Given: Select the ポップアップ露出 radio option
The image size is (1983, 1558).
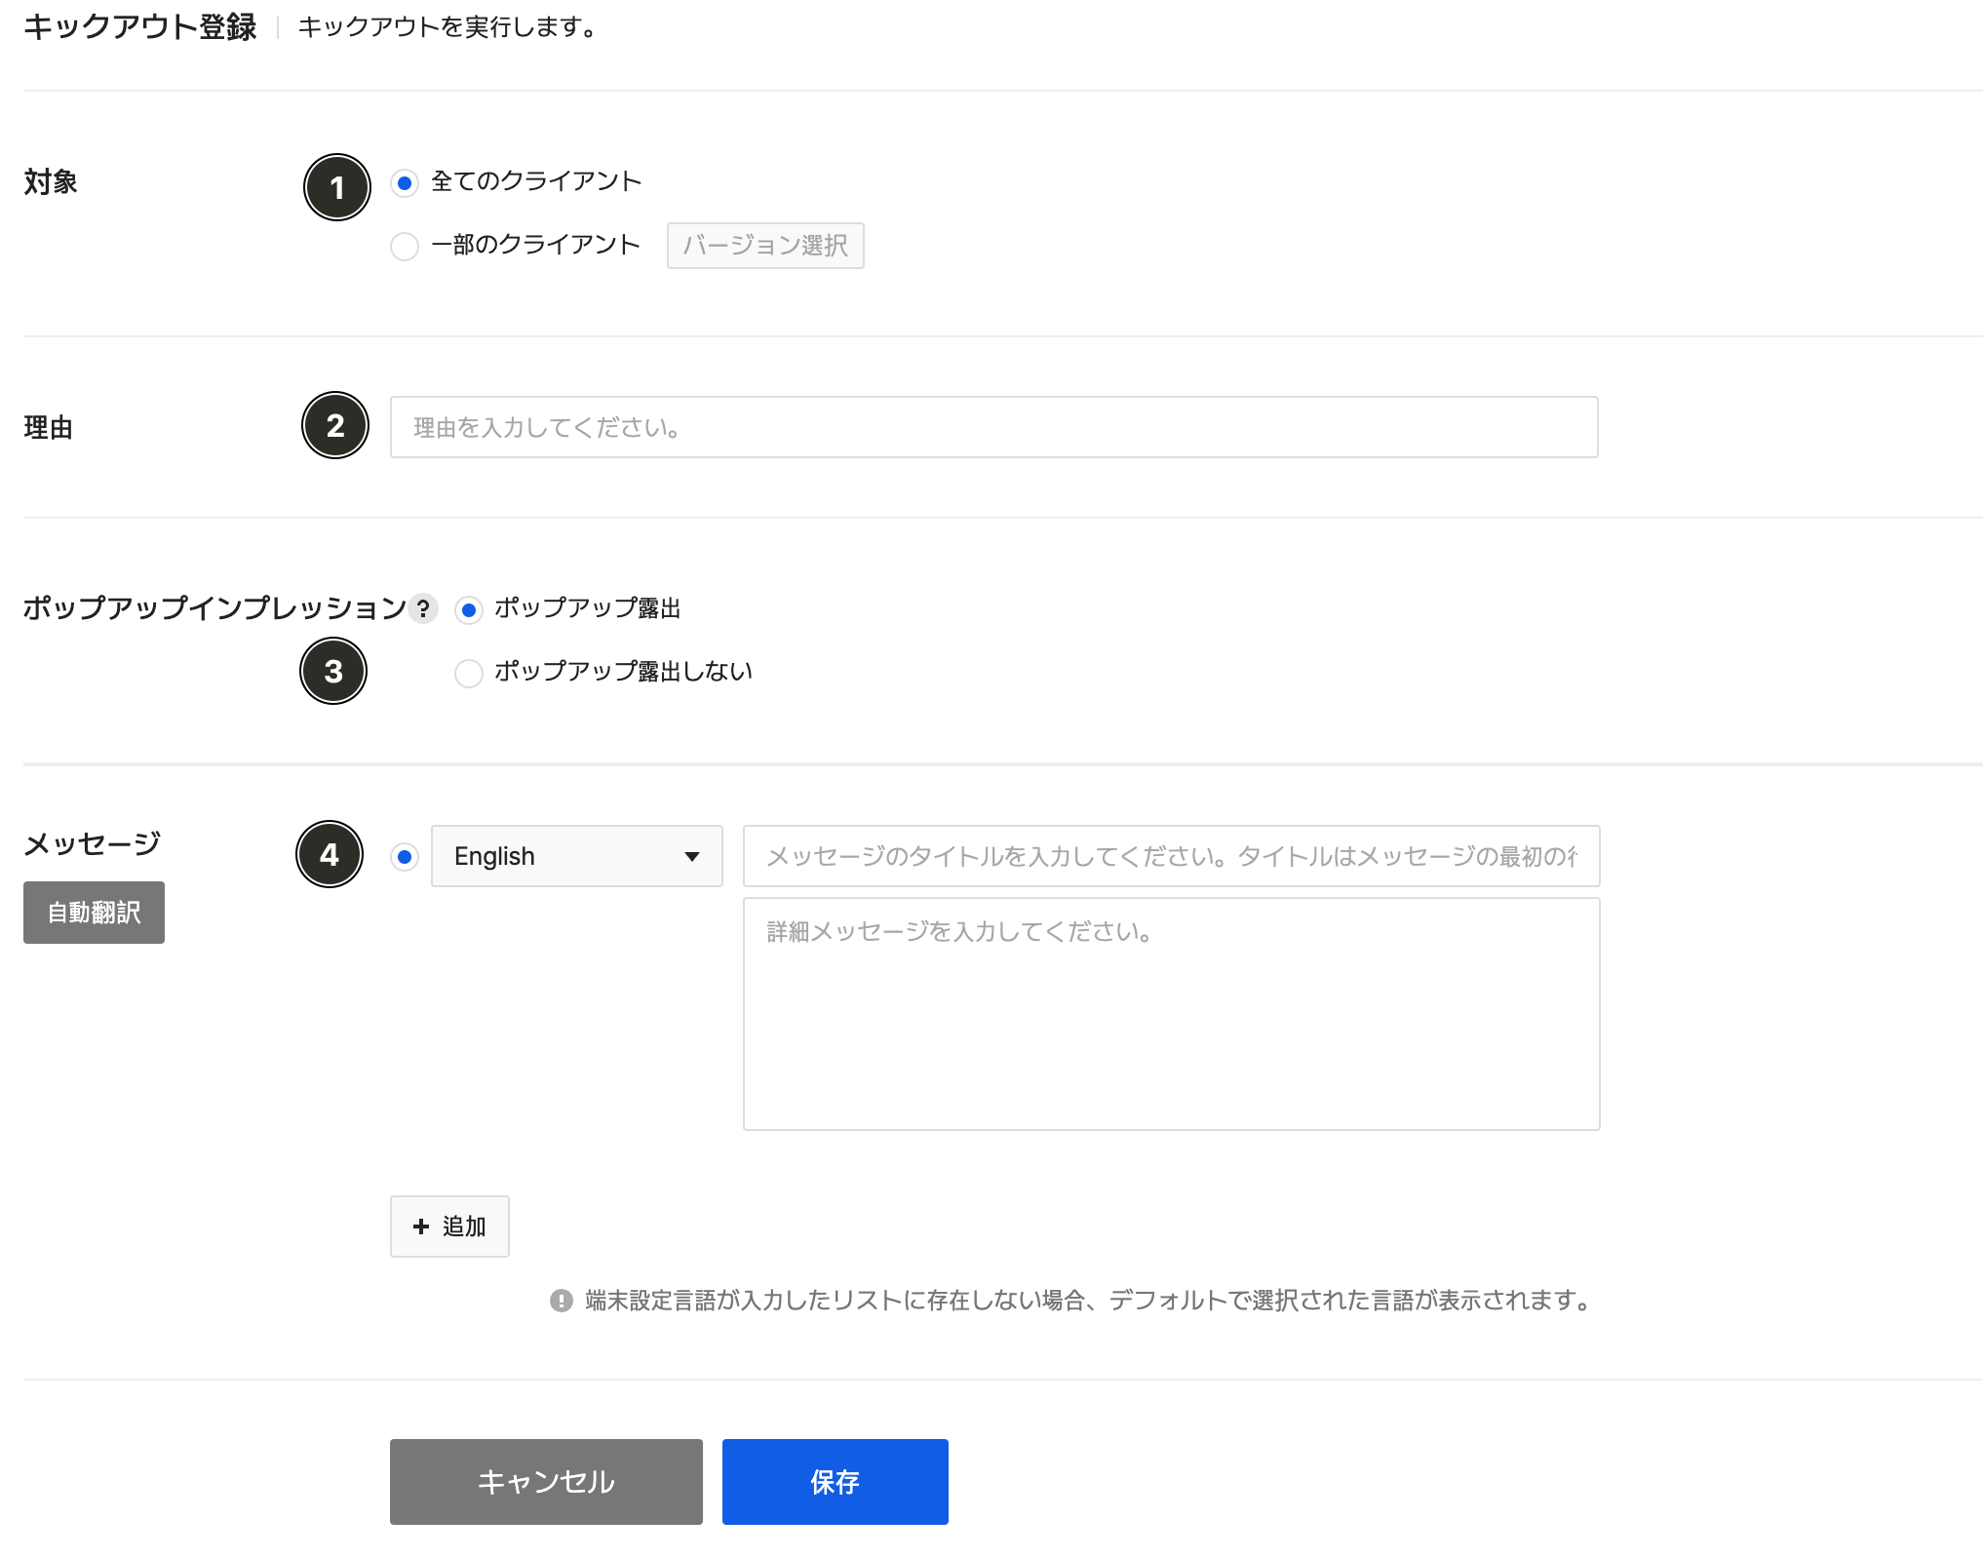Looking at the screenshot, I should point(469,610).
